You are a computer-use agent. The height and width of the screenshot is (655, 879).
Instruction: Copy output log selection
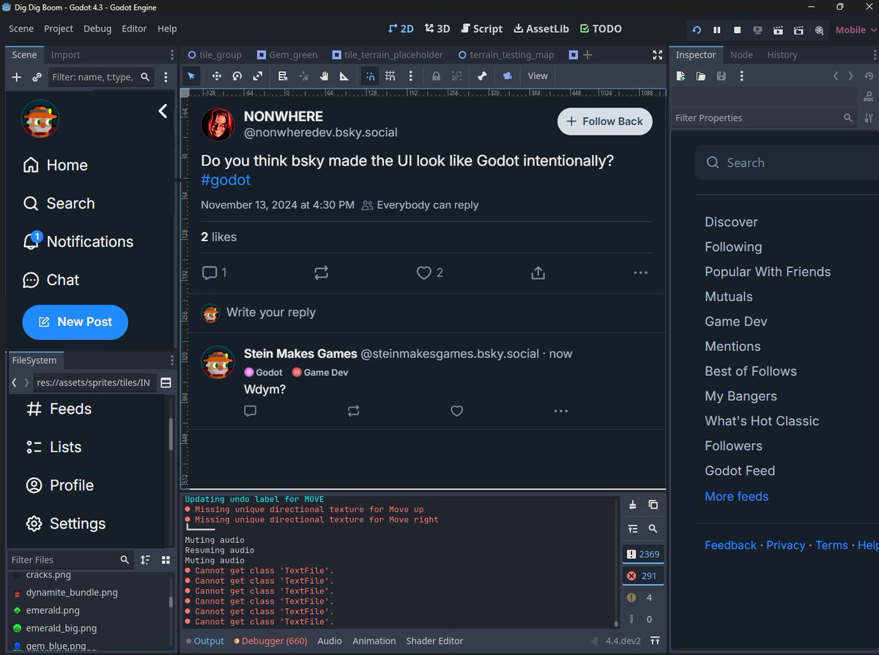tap(653, 505)
